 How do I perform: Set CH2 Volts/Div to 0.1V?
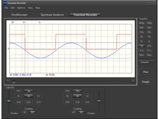coord(87,102)
